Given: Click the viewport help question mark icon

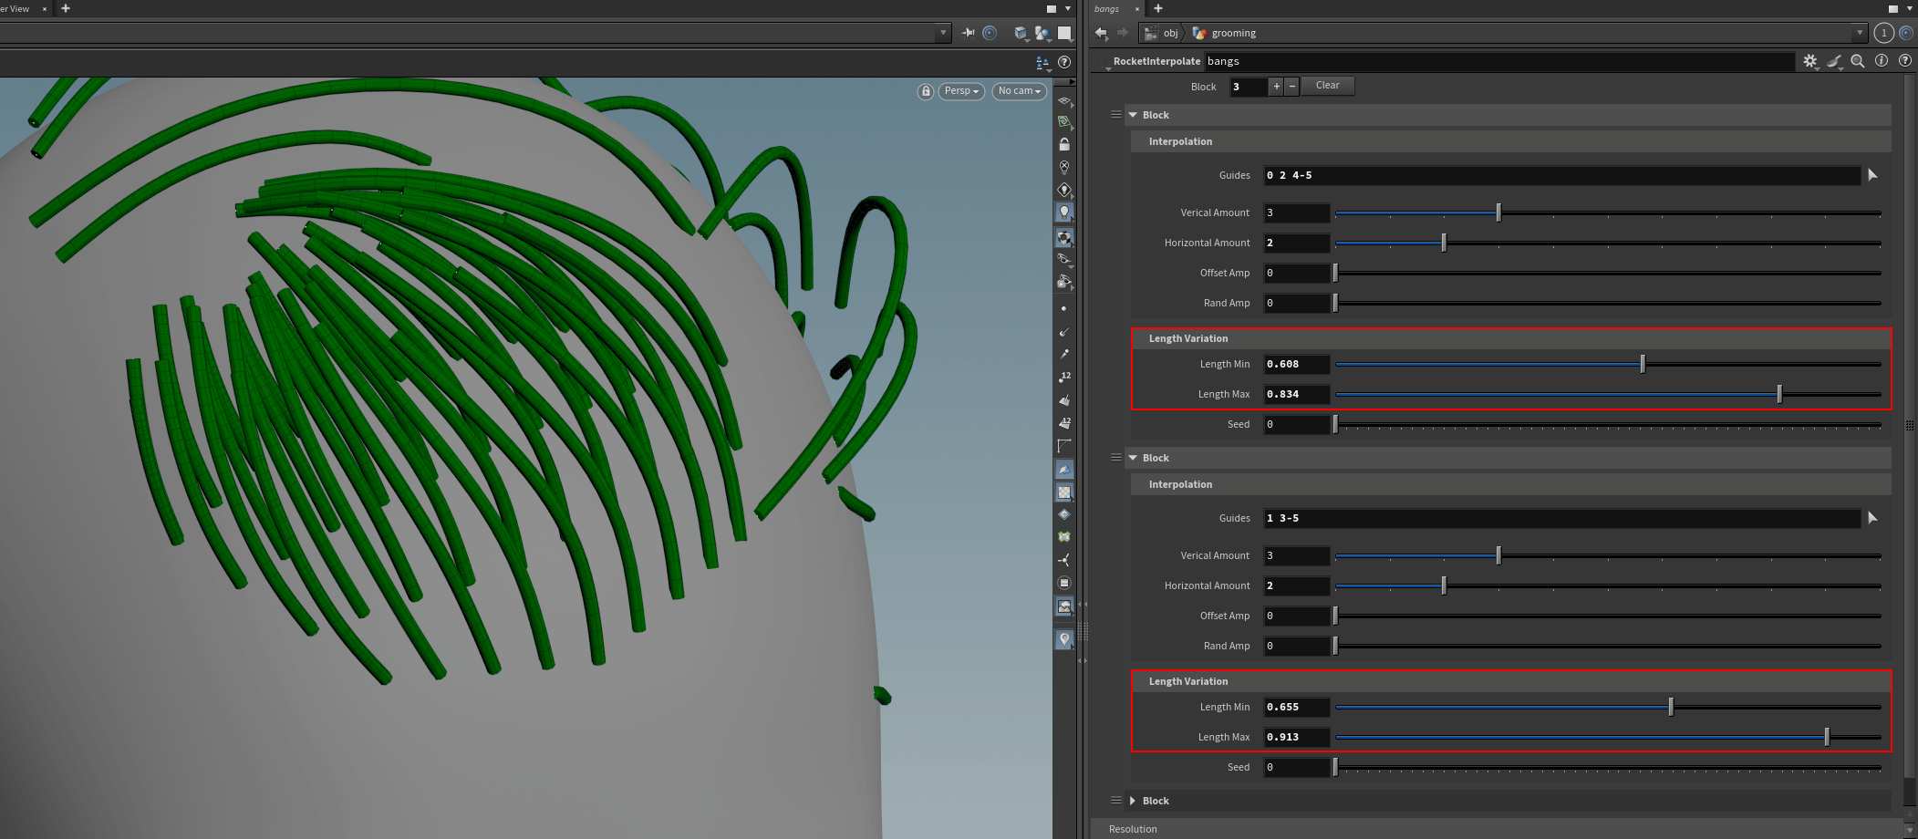Looking at the screenshot, I should (1063, 62).
